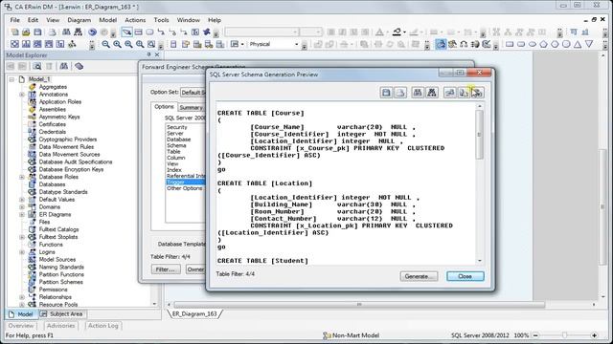The height and width of the screenshot is (344, 613).
Task: Select the entity table drawing tool
Action: (138, 32)
